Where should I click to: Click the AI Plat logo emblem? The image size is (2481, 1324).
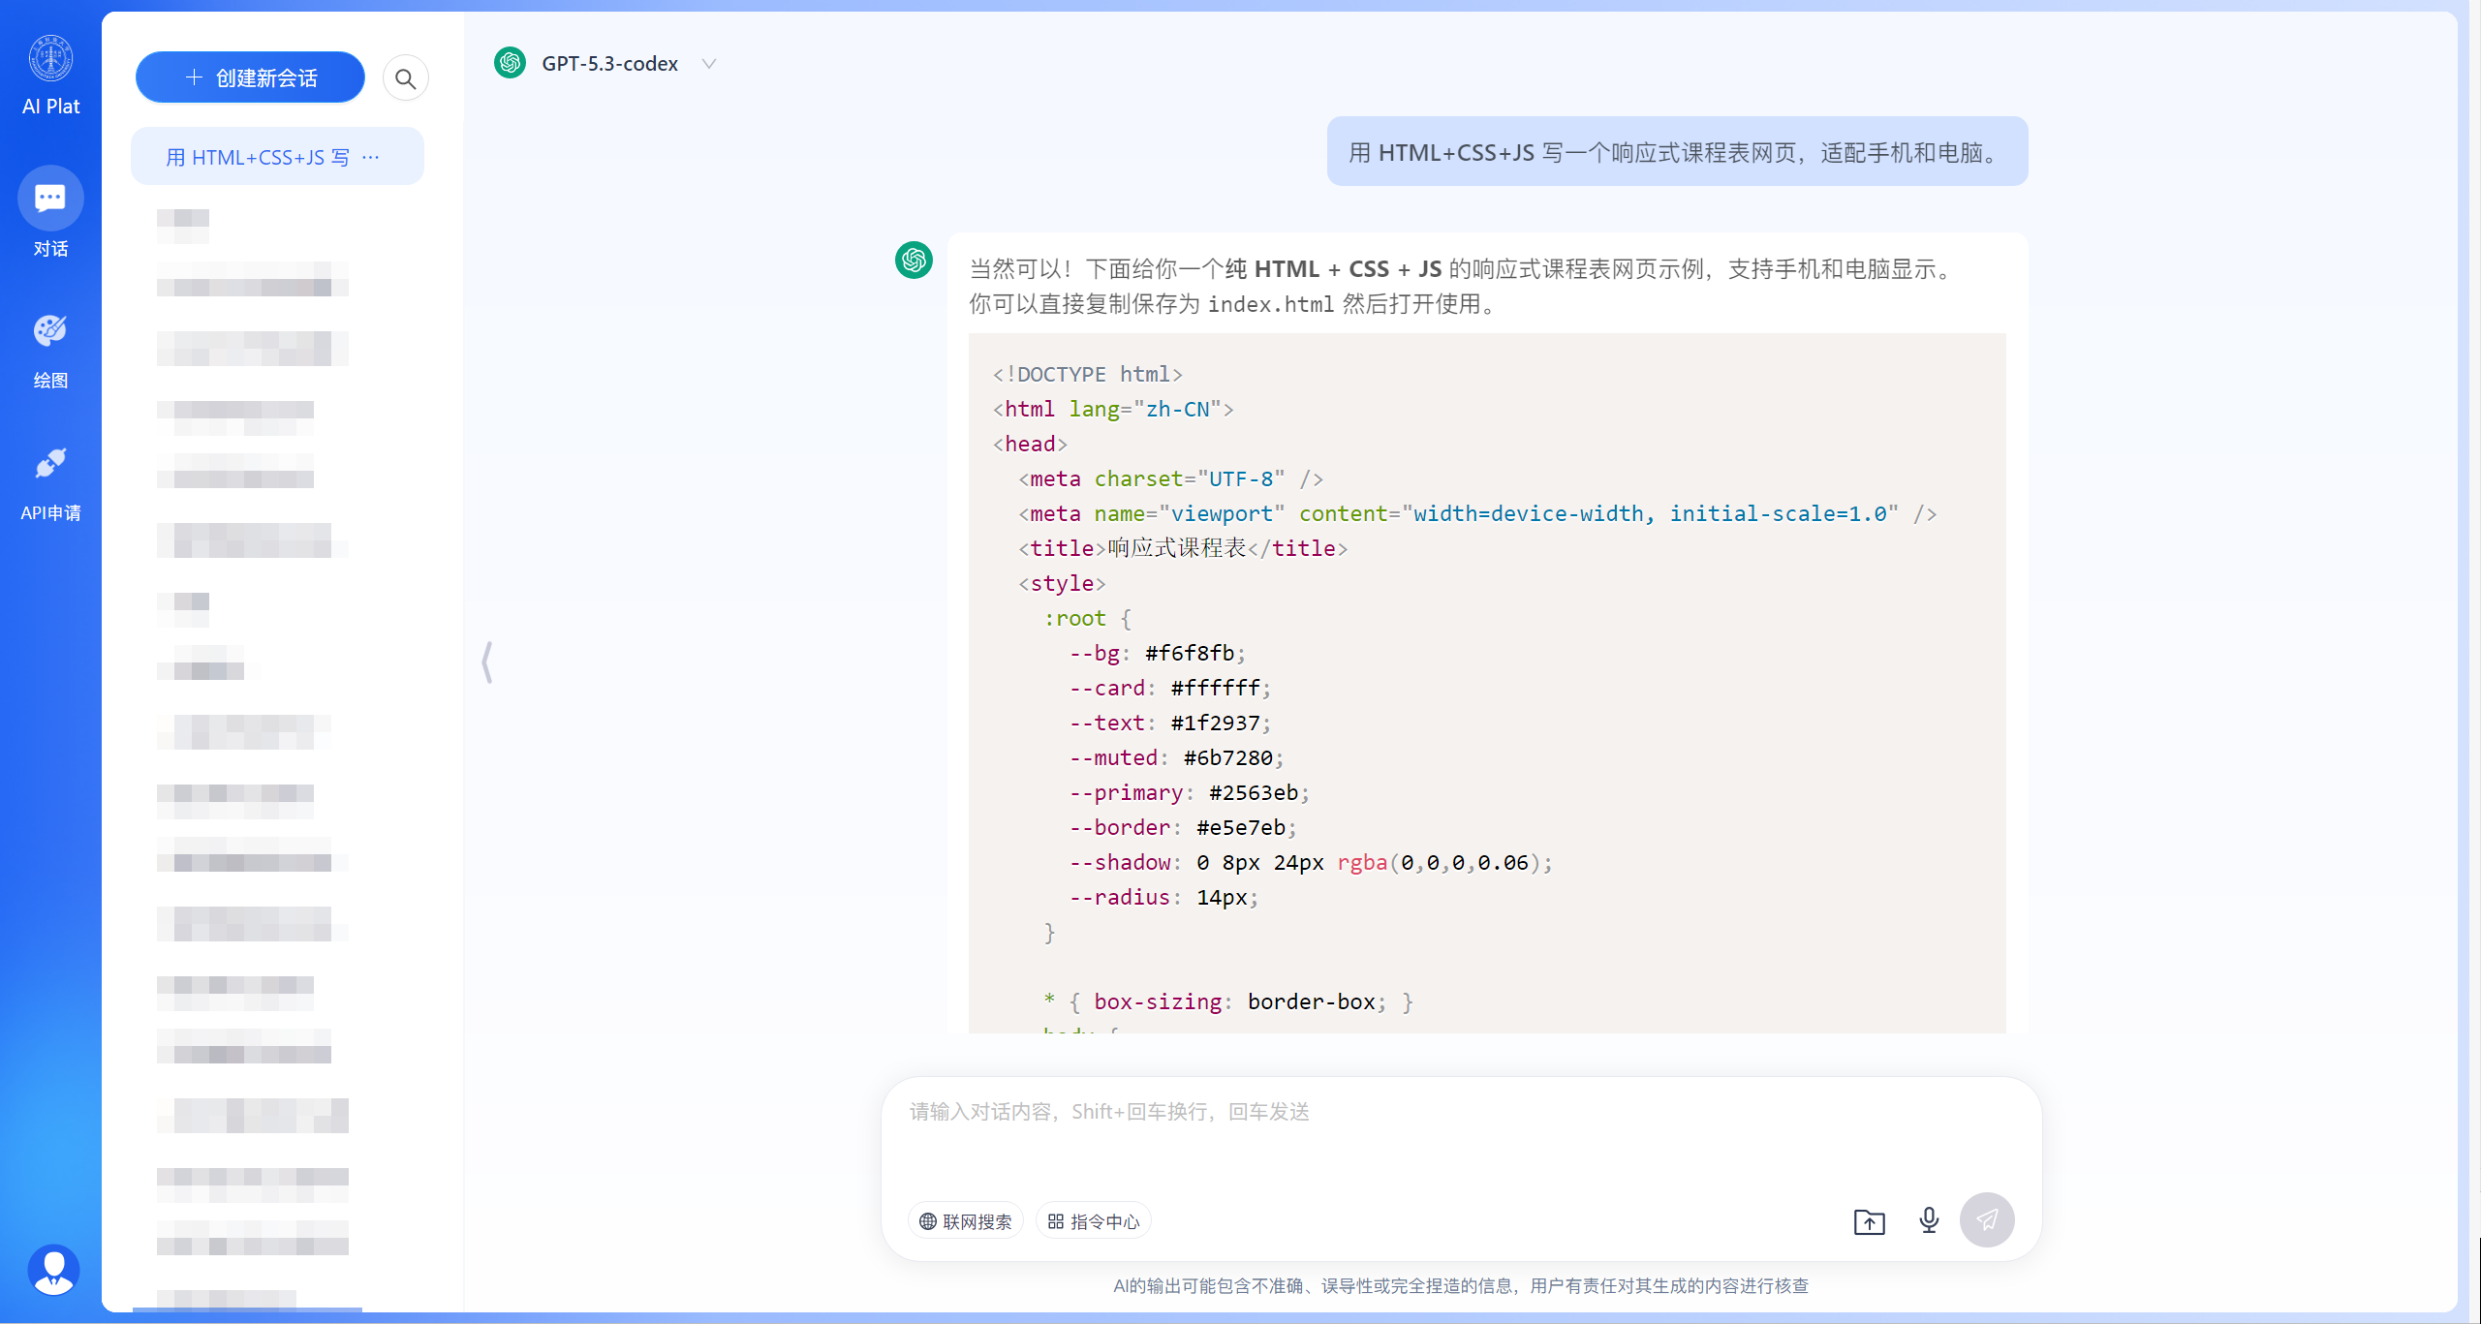pyautogui.click(x=50, y=58)
